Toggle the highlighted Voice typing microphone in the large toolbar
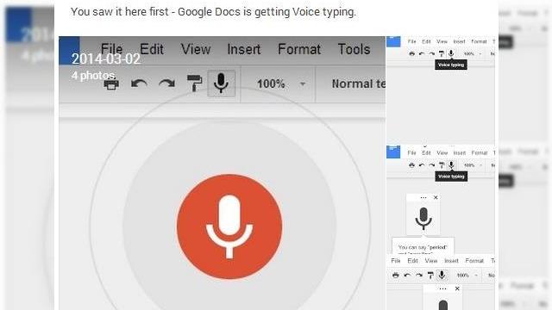Screen dimensions: 552x310 tap(221, 84)
